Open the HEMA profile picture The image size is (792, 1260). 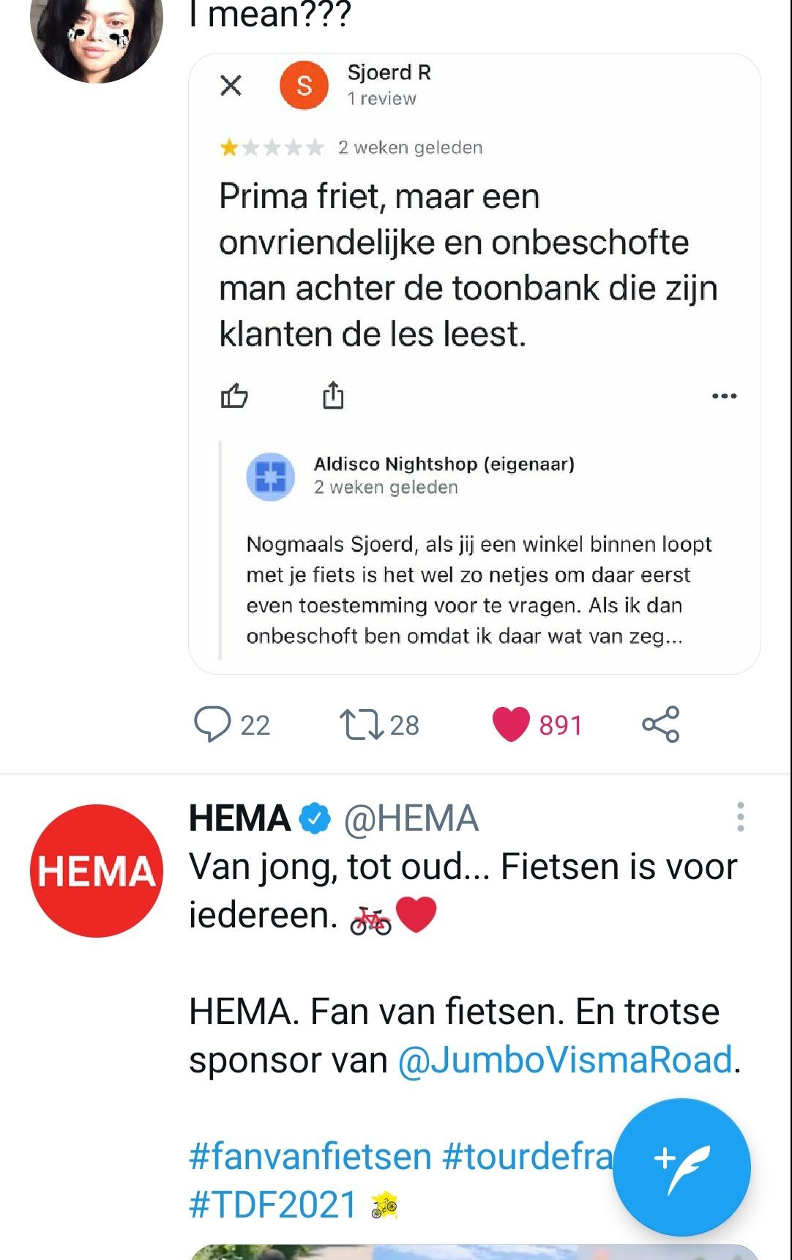[x=97, y=870]
